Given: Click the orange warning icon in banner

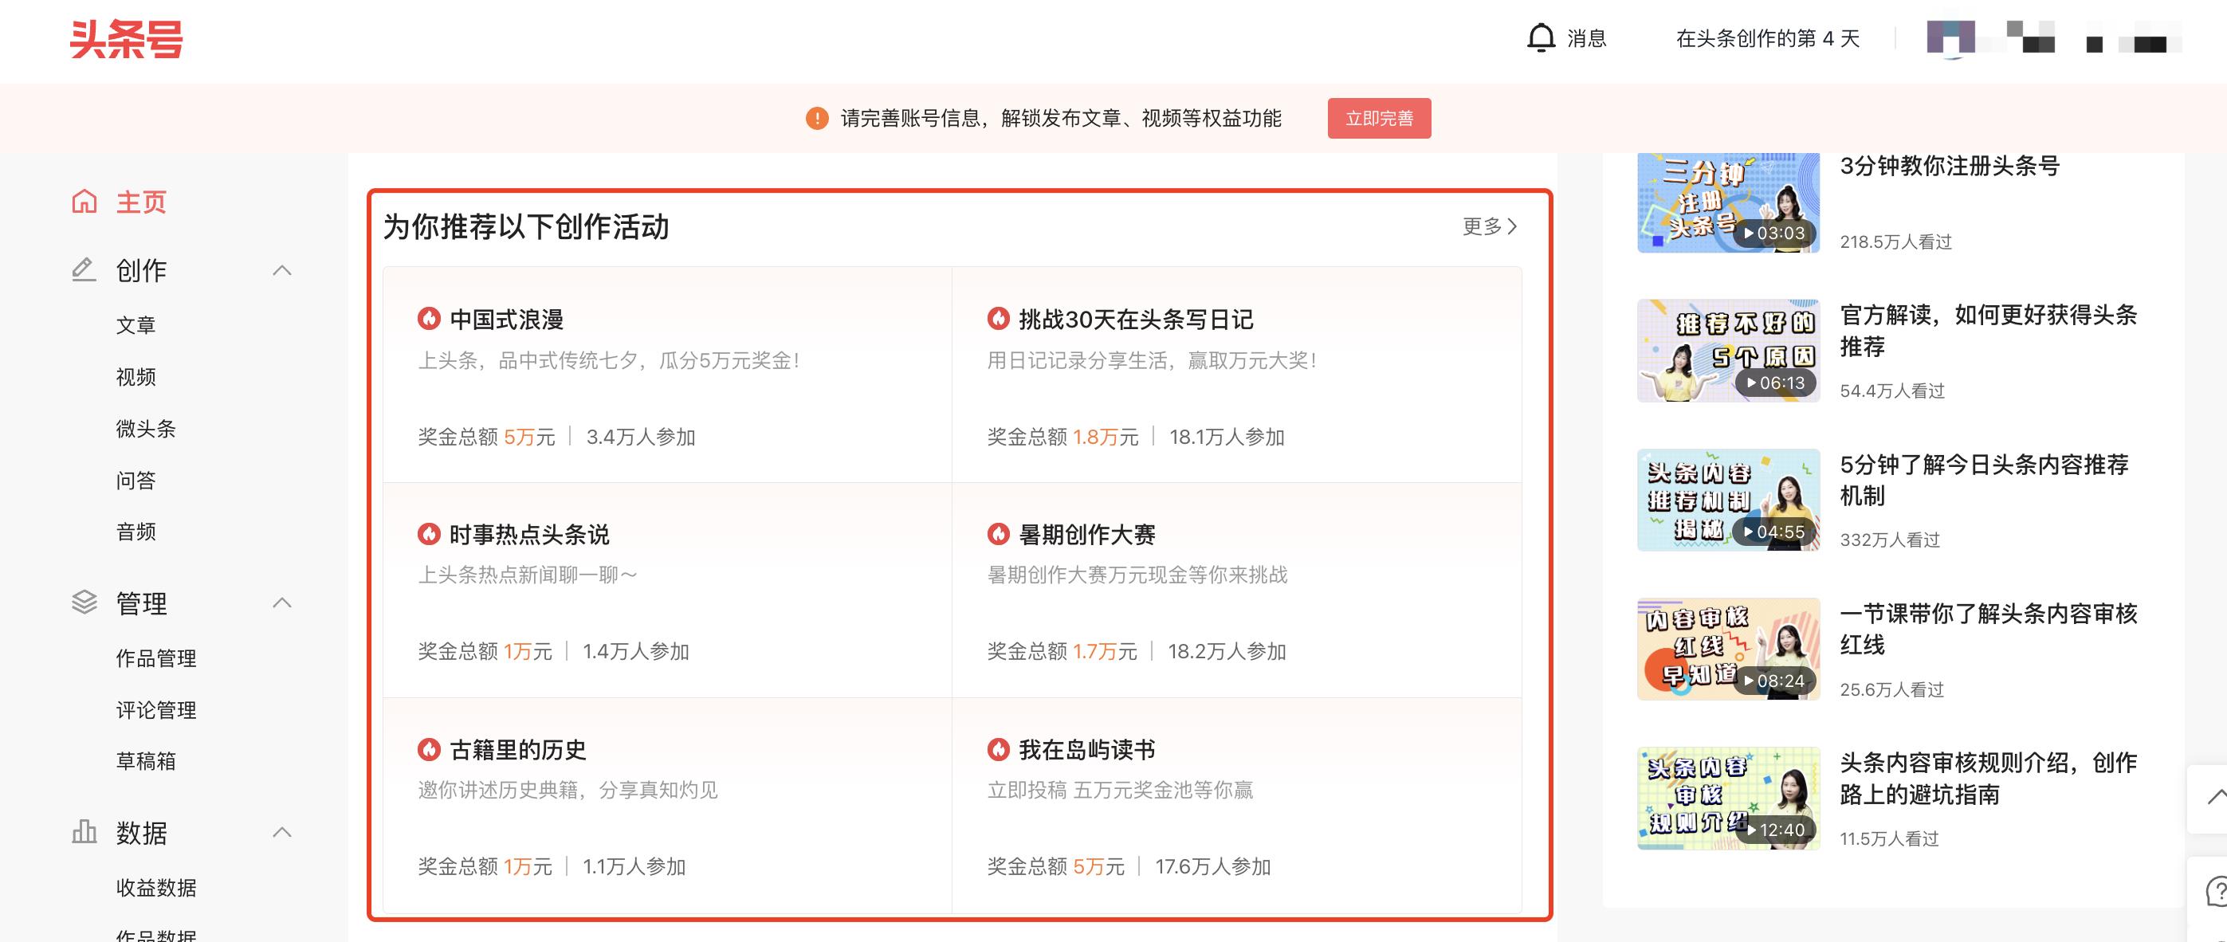Looking at the screenshot, I should pos(816,119).
